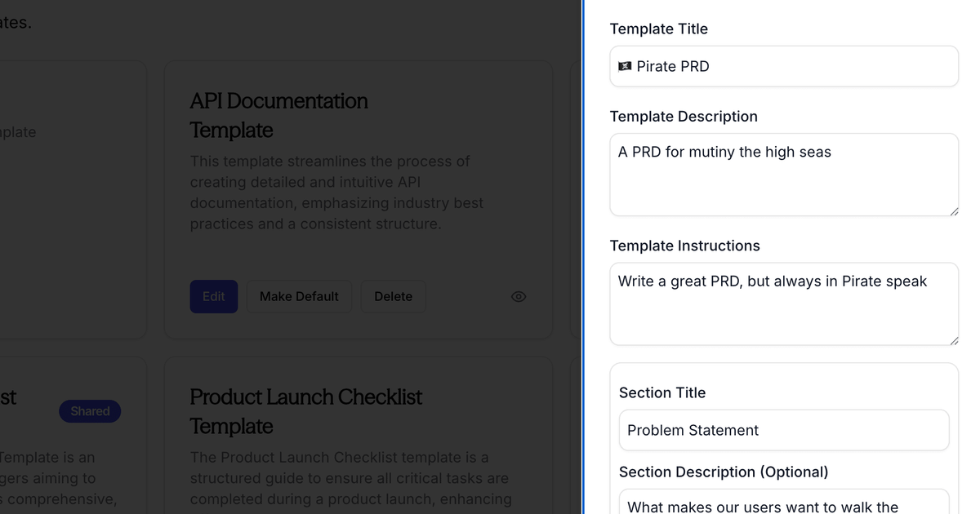This screenshot has width=980, height=514.
Task: Click the Template Instructions text area
Action: click(x=784, y=304)
